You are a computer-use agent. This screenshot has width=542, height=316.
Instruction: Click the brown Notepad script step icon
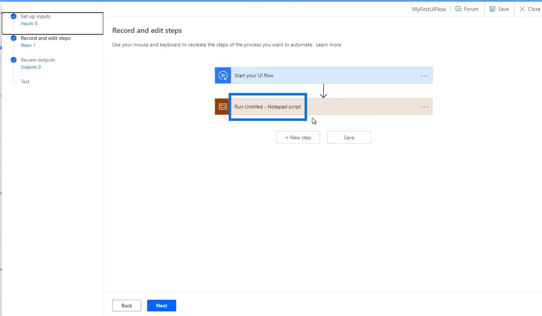[x=222, y=107]
